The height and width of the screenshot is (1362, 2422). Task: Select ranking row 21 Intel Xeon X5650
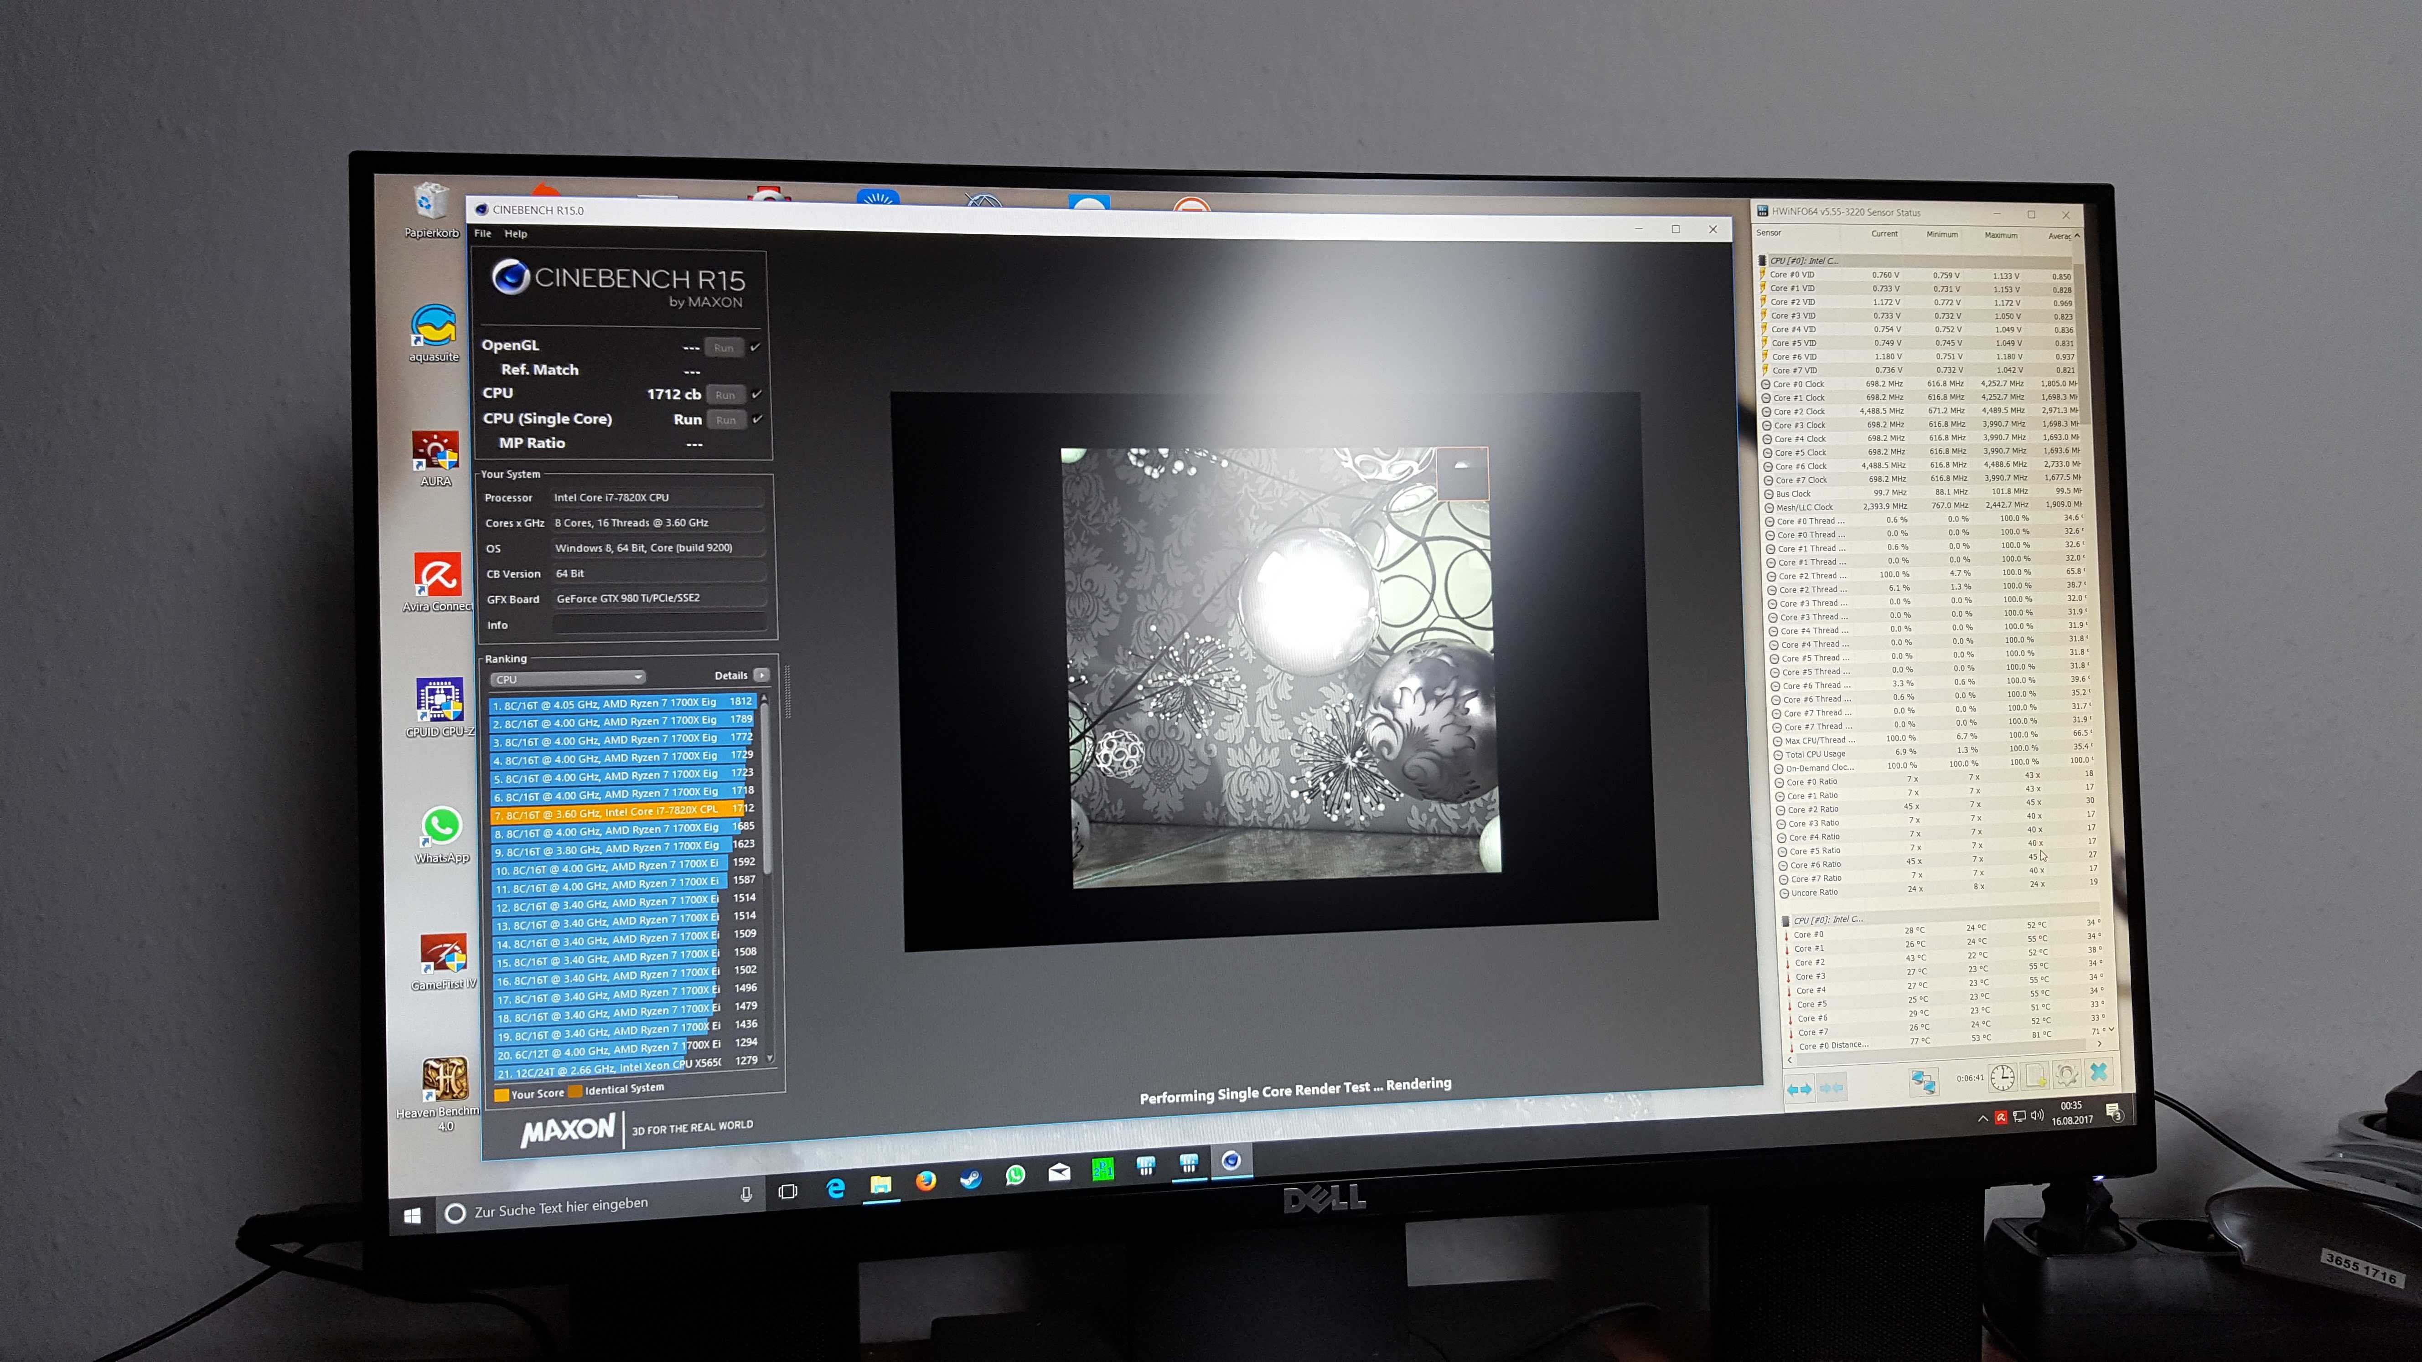627,1068
